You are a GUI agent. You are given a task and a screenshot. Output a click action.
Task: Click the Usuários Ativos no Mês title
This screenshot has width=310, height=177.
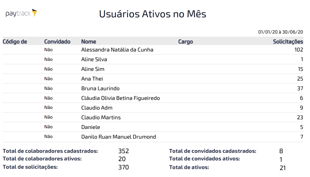pos(153,14)
